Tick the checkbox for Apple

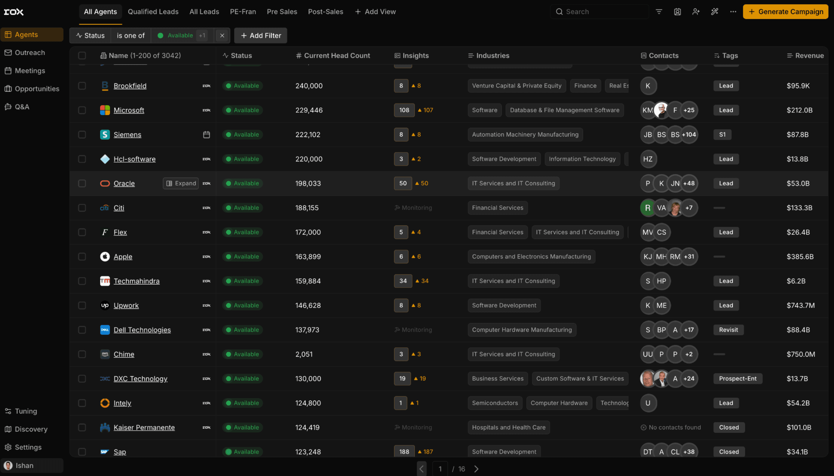click(x=82, y=257)
